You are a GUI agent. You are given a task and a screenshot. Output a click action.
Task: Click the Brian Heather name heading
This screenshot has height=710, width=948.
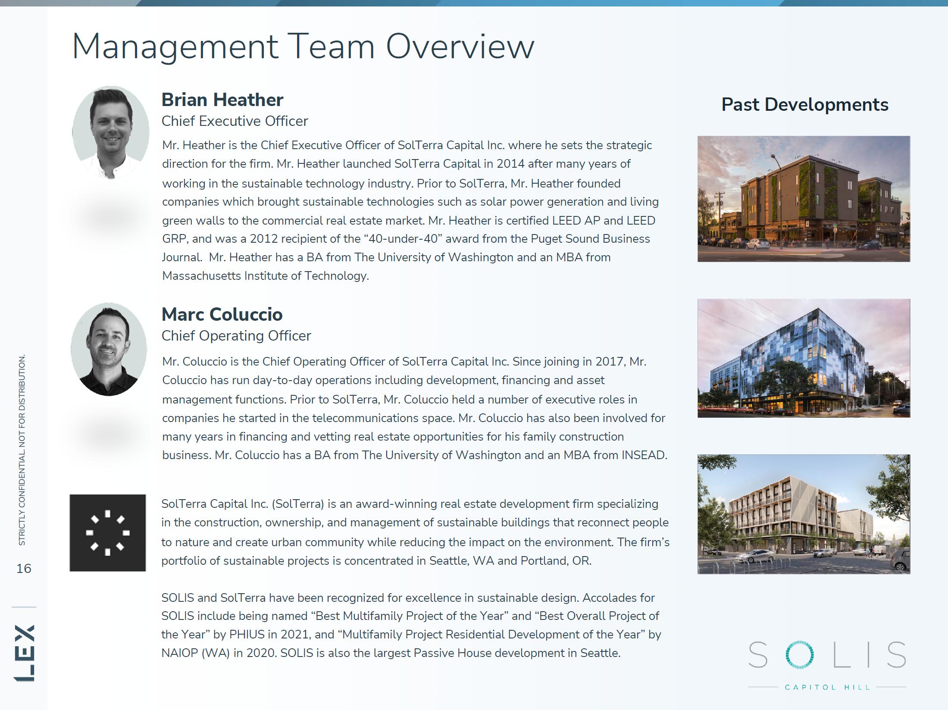222,100
